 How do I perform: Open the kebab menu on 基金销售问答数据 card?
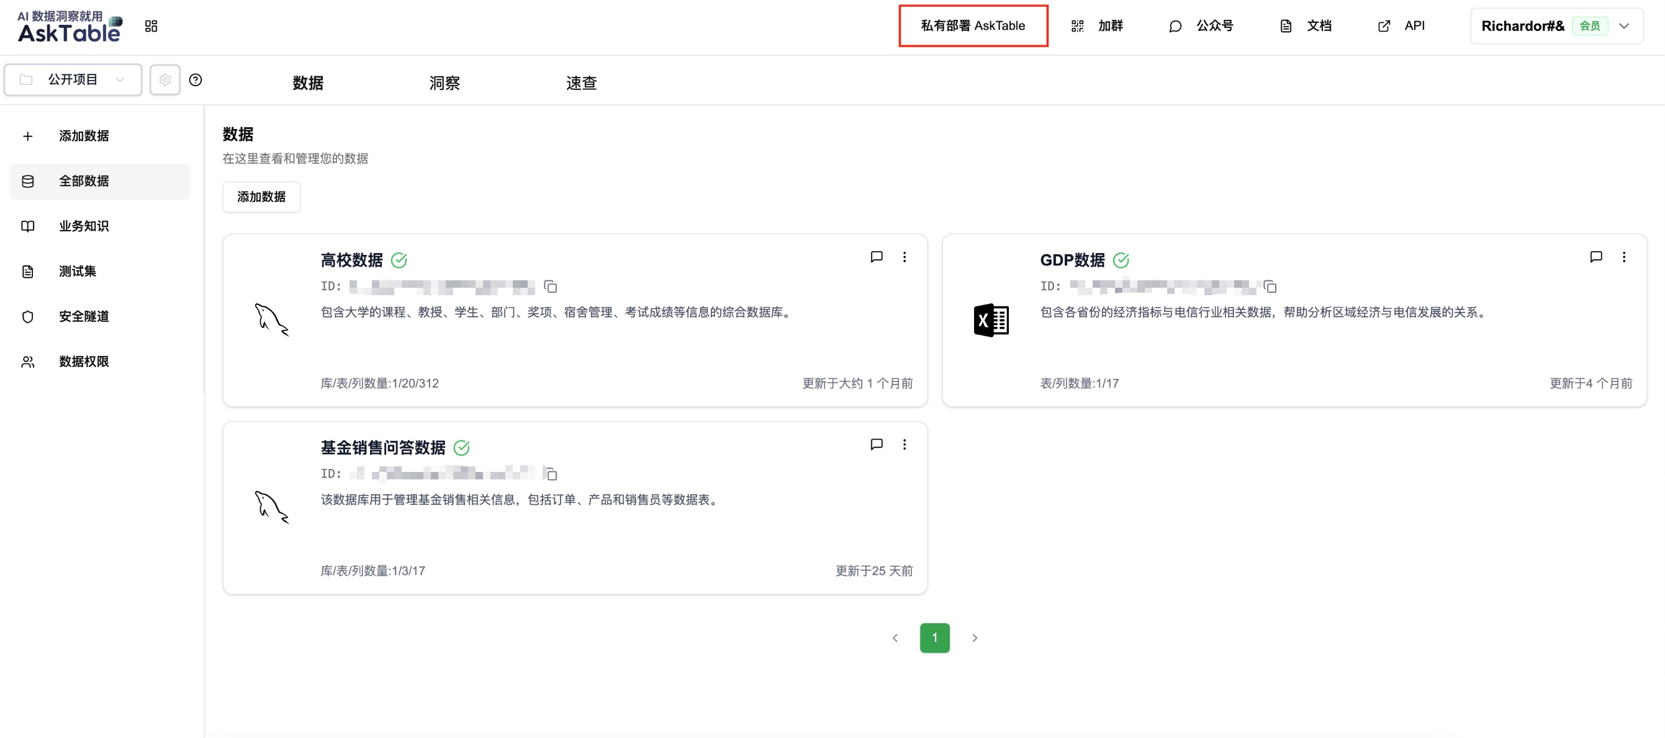905,444
